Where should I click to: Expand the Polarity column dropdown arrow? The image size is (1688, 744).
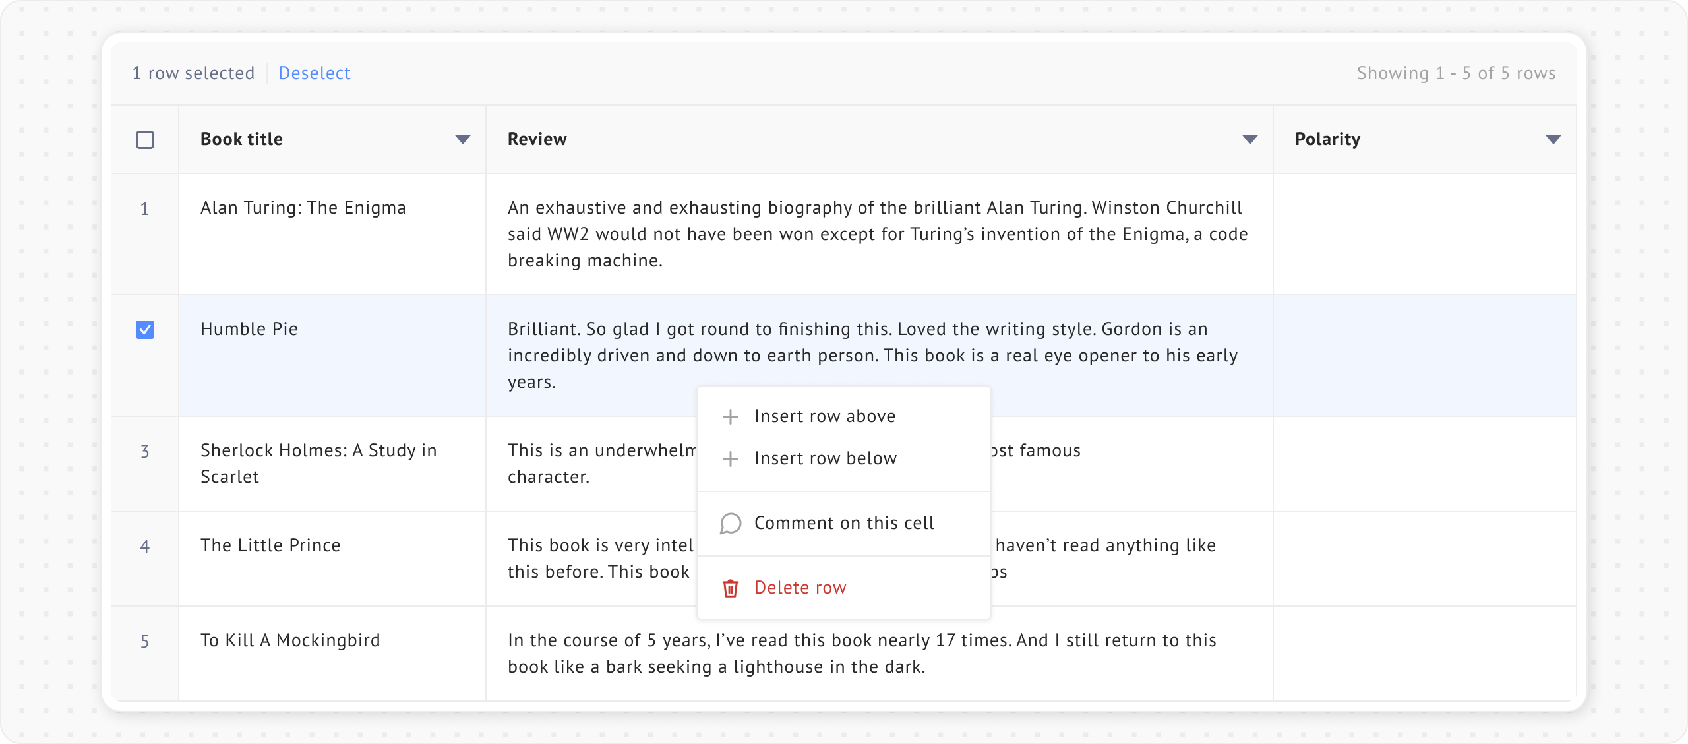1553,140
